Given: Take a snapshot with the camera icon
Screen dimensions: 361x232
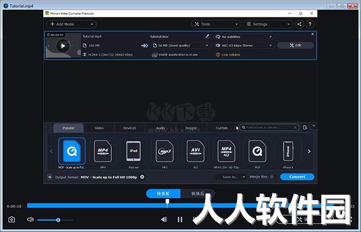Looking at the screenshot, I should click(11, 219).
